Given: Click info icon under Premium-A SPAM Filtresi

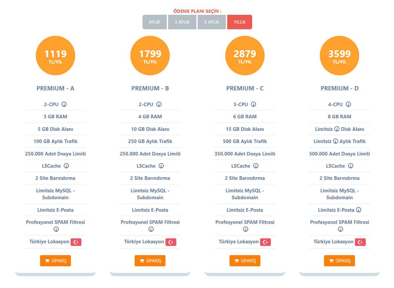Looking at the screenshot, I should click(x=56, y=229).
